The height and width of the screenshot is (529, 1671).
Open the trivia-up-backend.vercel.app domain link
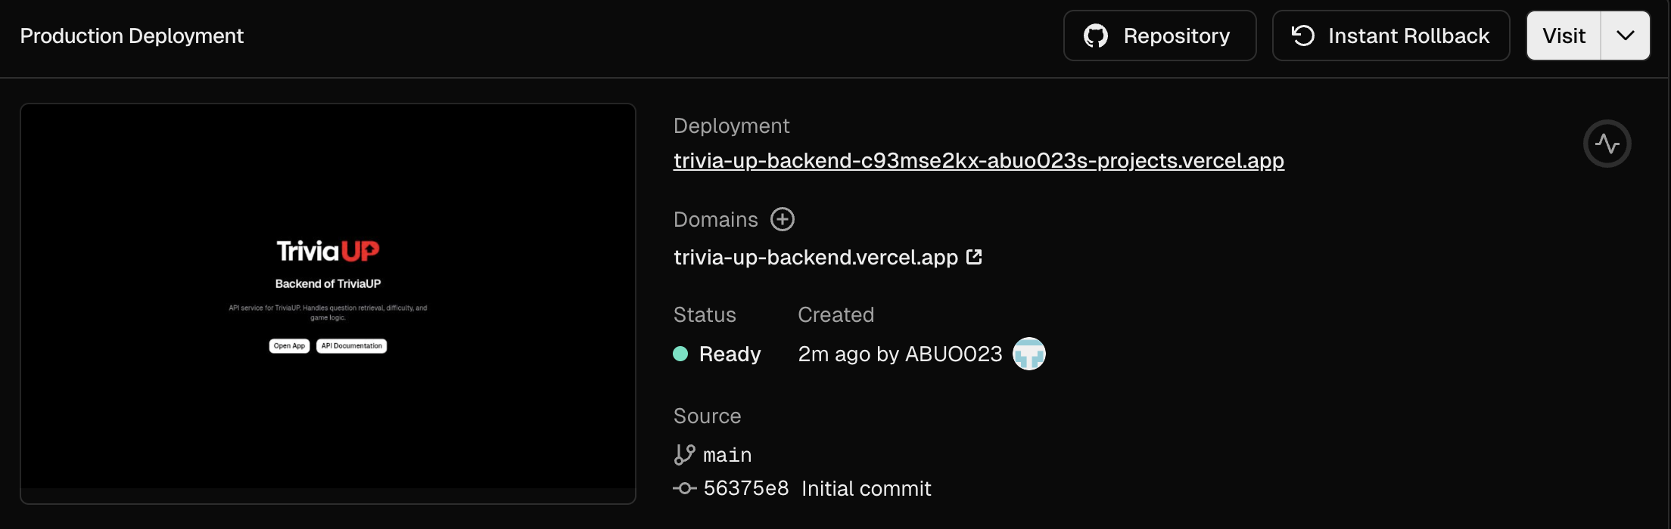tap(816, 257)
